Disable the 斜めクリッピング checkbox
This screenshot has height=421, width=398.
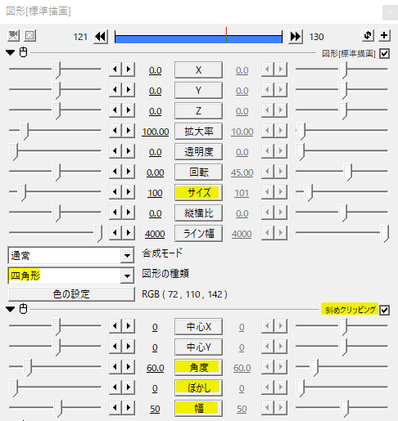[x=384, y=310]
